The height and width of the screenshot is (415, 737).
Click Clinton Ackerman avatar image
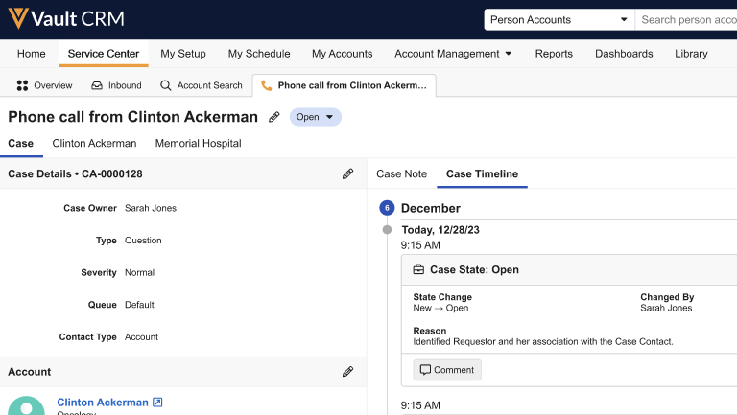(26, 406)
